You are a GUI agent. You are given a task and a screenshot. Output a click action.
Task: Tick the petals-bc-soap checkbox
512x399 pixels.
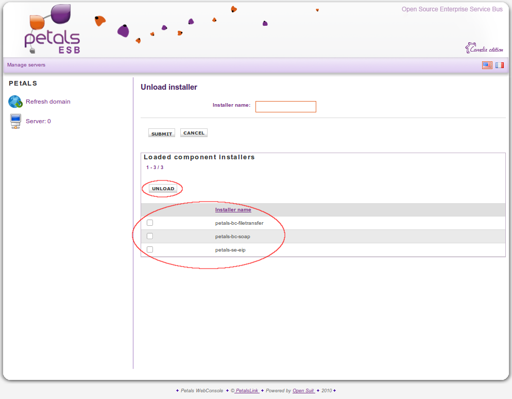(150, 236)
